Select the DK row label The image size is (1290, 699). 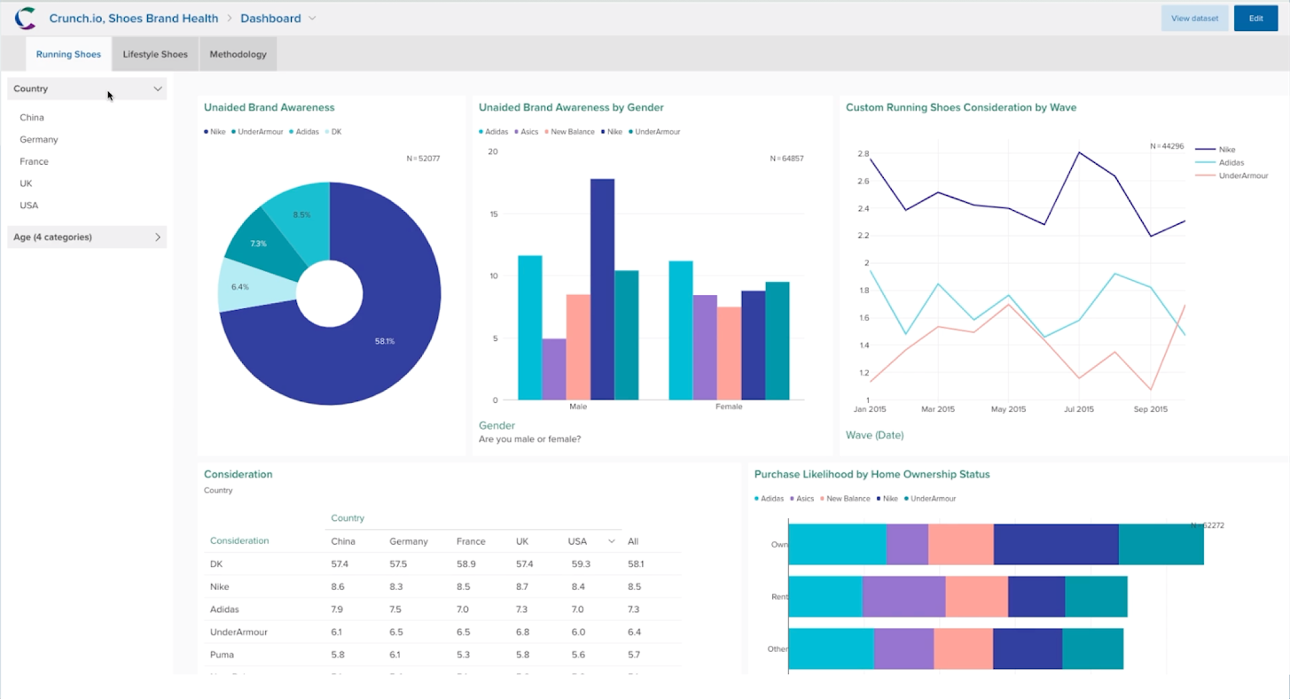pyautogui.click(x=217, y=563)
